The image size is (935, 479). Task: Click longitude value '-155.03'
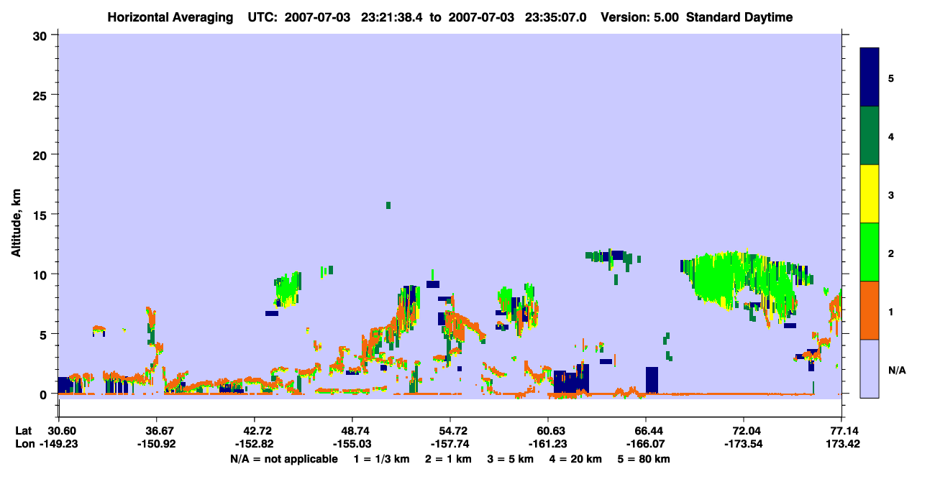click(352, 444)
